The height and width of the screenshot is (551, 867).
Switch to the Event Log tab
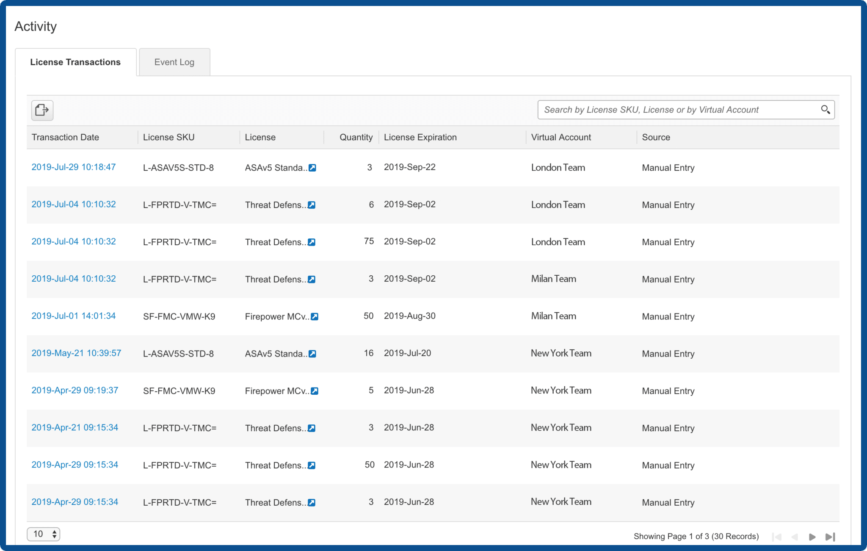tap(174, 62)
